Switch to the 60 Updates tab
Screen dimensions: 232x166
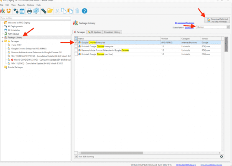(94, 32)
